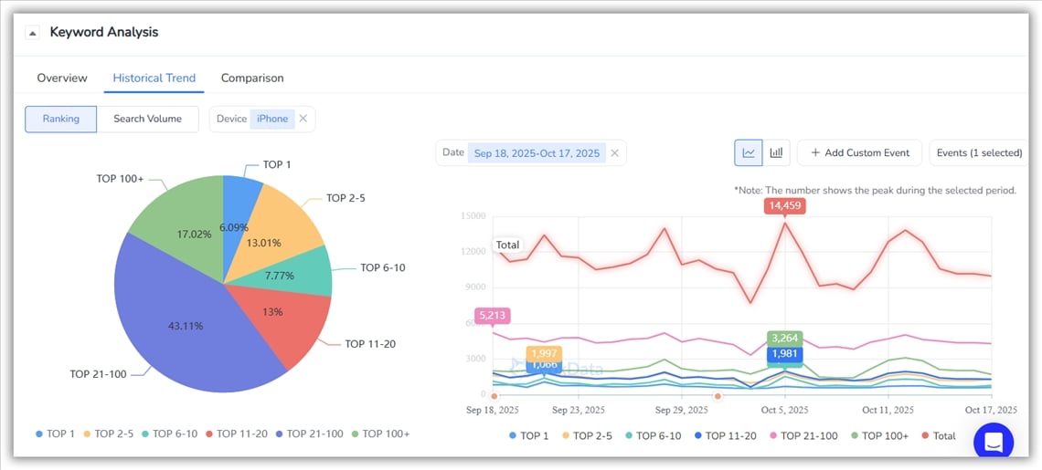Toggle TOP 21-100 series in line chart legend
Viewport: 1042px width, 470px height.
(803, 435)
